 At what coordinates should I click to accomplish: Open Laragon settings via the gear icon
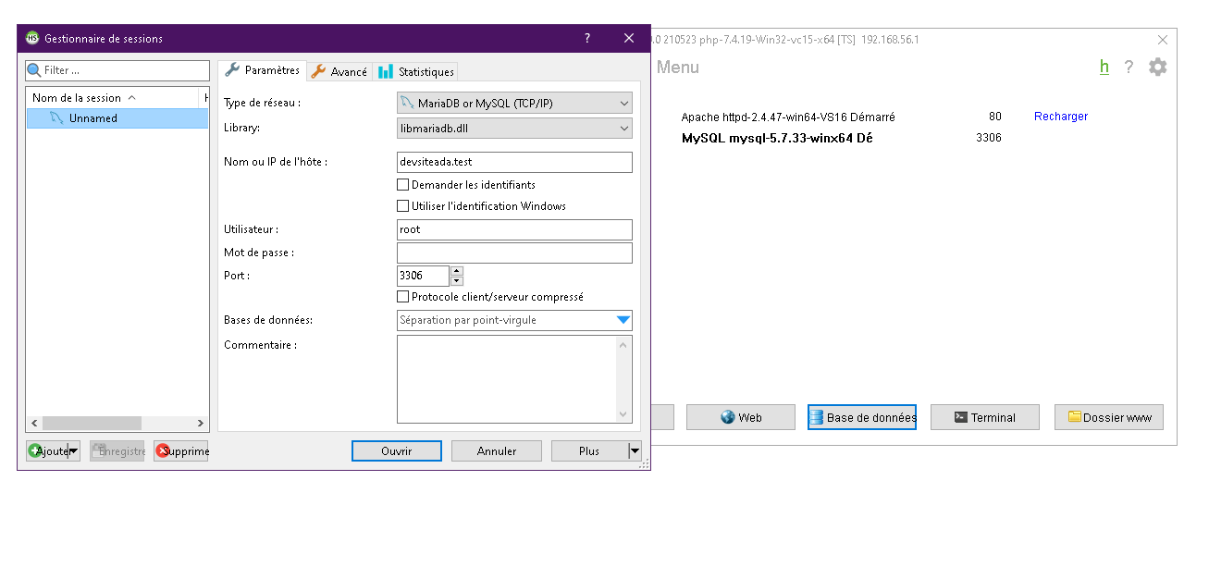(x=1157, y=67)
